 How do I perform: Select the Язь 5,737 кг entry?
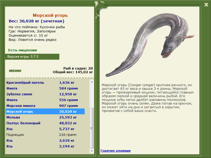[x=45, y=129]
